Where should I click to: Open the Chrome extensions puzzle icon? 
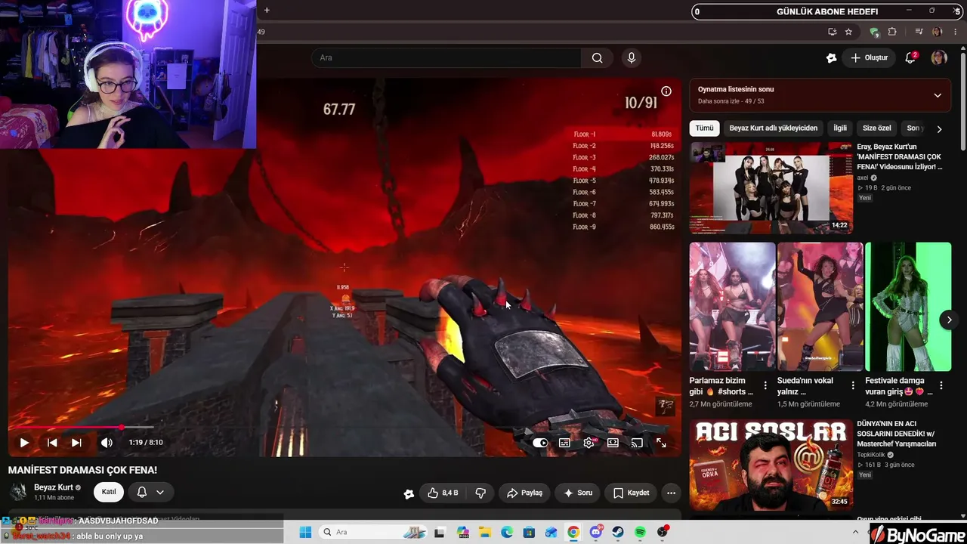[x=892, y=32]
